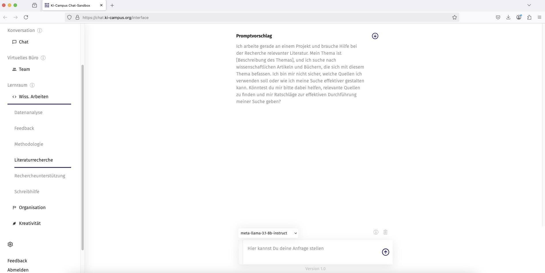Open the Chat conversation
545x273 pixels.
click(x=24, y=42)
